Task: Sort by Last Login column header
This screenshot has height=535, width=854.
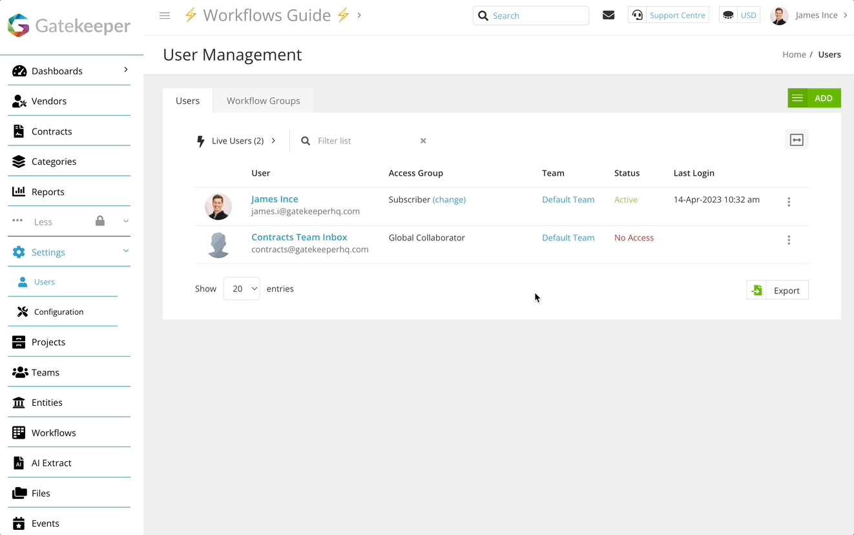Action: [x=694, y=173]
